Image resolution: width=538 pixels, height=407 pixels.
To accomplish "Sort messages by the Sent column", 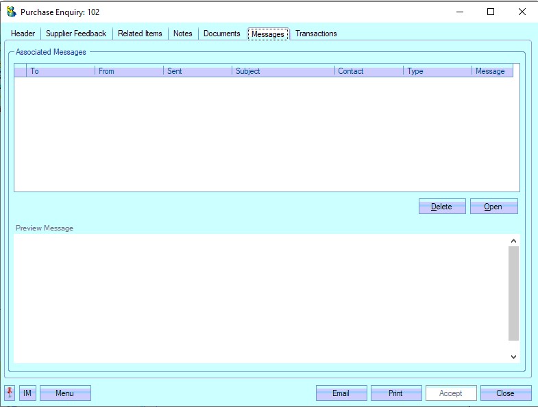I will (x=197, y=71).
